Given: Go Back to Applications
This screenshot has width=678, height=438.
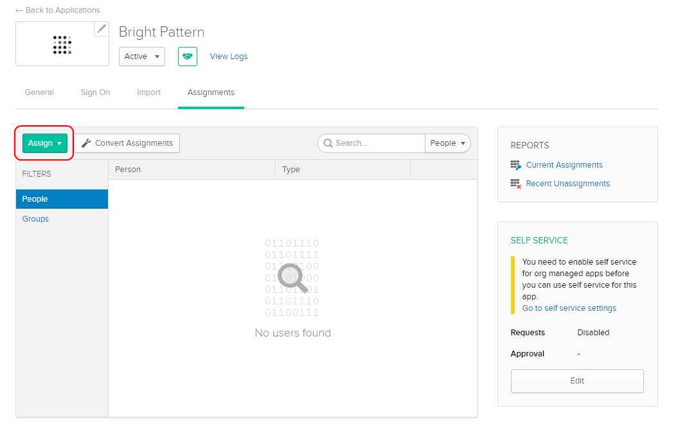Looking at the screenshot, I should tap(63, 10).
